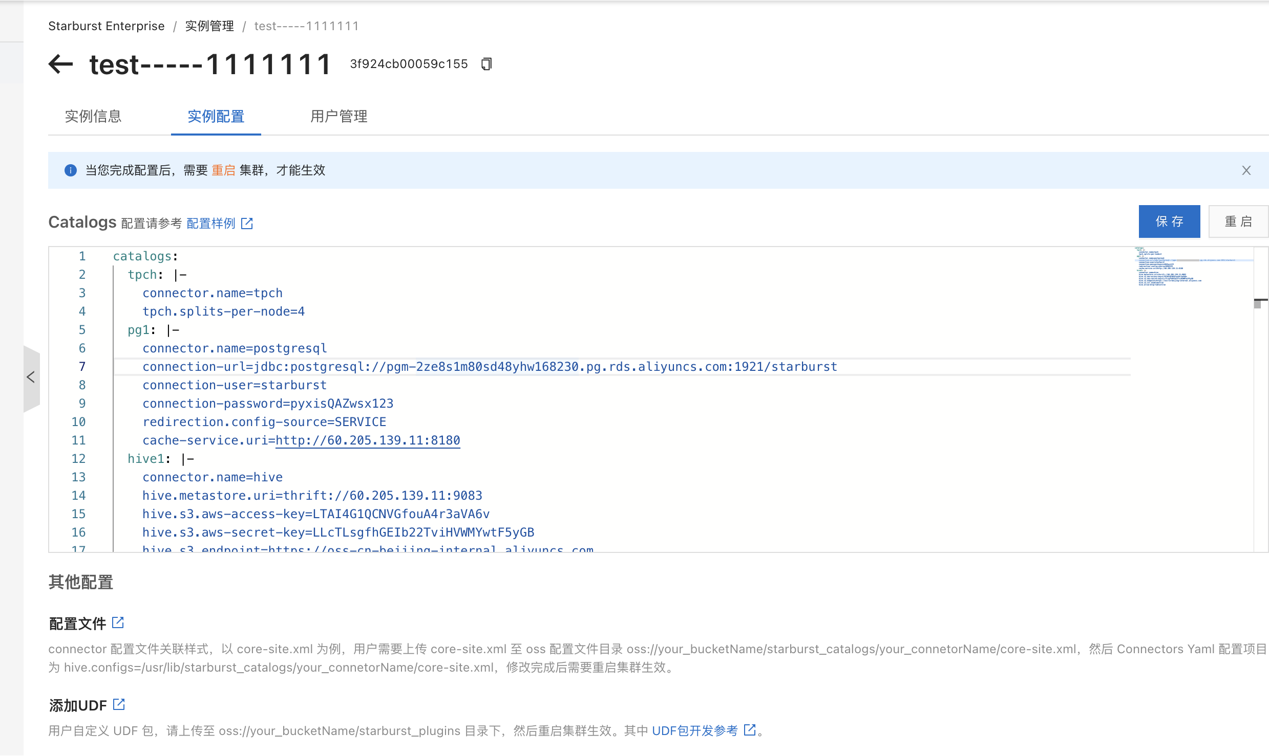The height and width of the screenshot is (756, 1269).
Task: Switch to the 实例信息 tab
Action: click(x=93, y=116)
